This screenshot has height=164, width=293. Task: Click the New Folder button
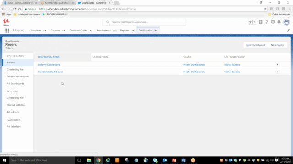pos(277,45)
